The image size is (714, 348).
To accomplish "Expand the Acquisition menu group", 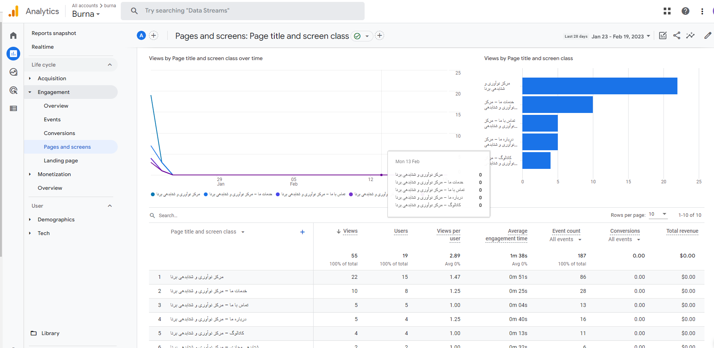I will click(x=52, y=78).
